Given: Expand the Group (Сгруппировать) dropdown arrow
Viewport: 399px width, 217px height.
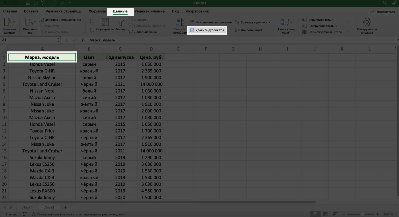Looking at the screenshot, I should [333, 20].
